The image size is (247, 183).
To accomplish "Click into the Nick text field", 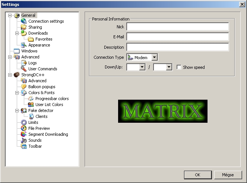I will pyautogui.click(x=177, y=27).
